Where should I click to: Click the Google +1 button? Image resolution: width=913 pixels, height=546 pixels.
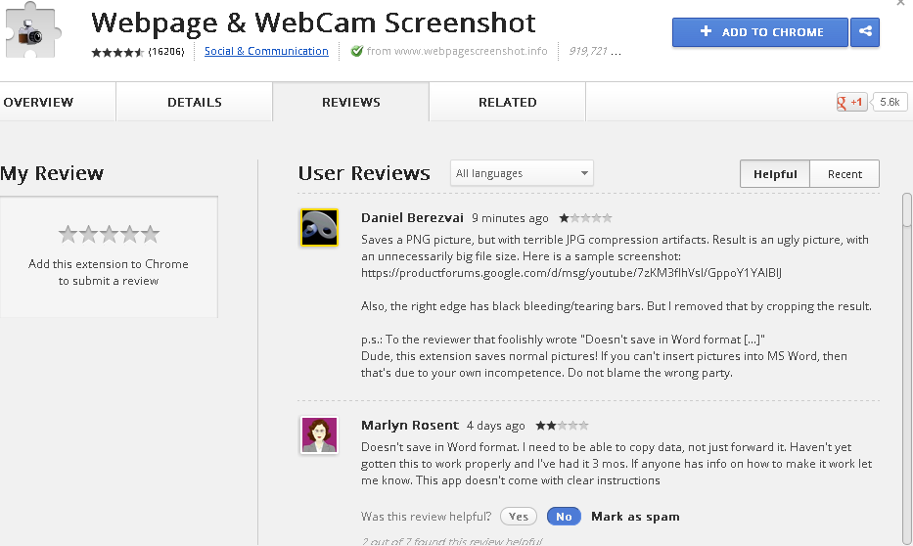click(x=851, y=102)
